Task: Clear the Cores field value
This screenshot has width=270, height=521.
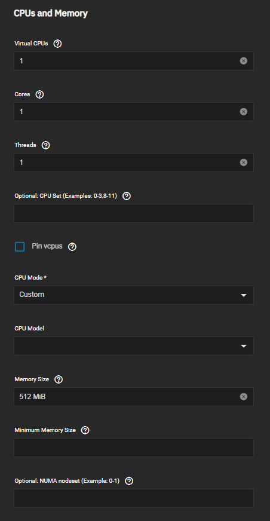Action: pyautogui.click(x=244, y=112)
